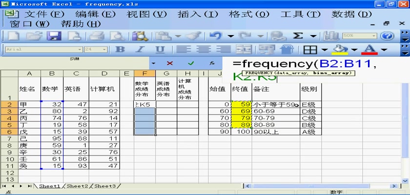This screenshot has height=195, width=410.
Task: Click the Save floppy disk icon
Action: pos(53,36)
